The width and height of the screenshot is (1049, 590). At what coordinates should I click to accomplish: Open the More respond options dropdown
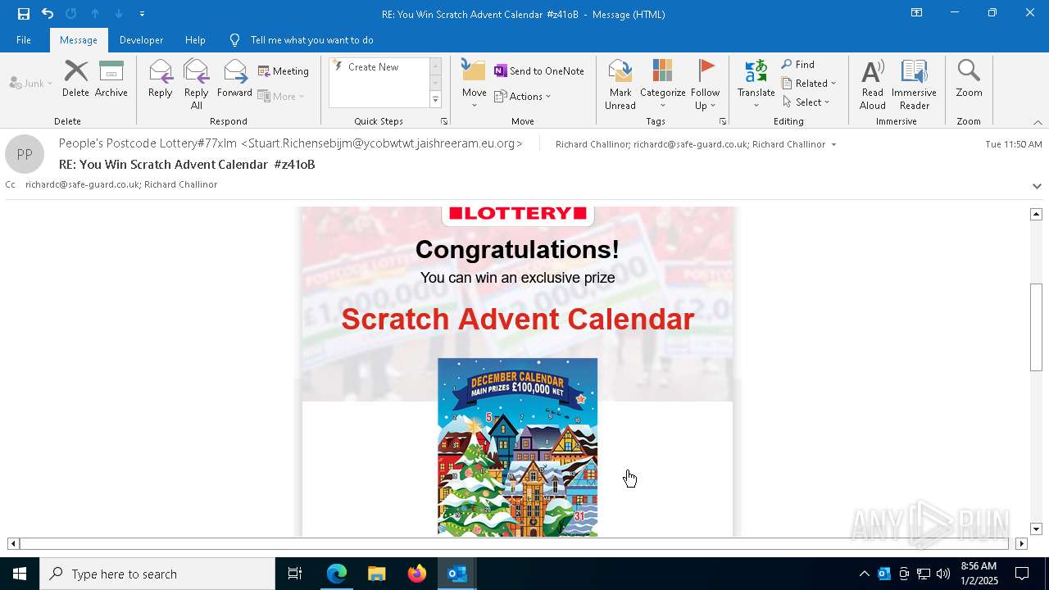click(x=281, y=96)
